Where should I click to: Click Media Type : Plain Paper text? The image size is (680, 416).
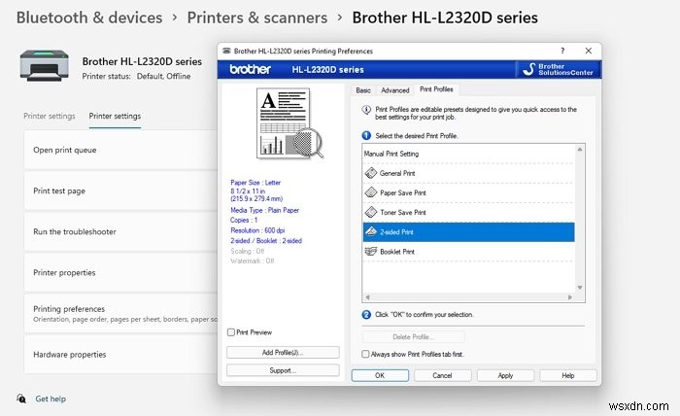[x=264, y=210]
